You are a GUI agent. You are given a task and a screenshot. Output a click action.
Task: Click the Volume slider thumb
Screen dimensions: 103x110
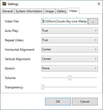pyautogui.click(x=70, y=78)
